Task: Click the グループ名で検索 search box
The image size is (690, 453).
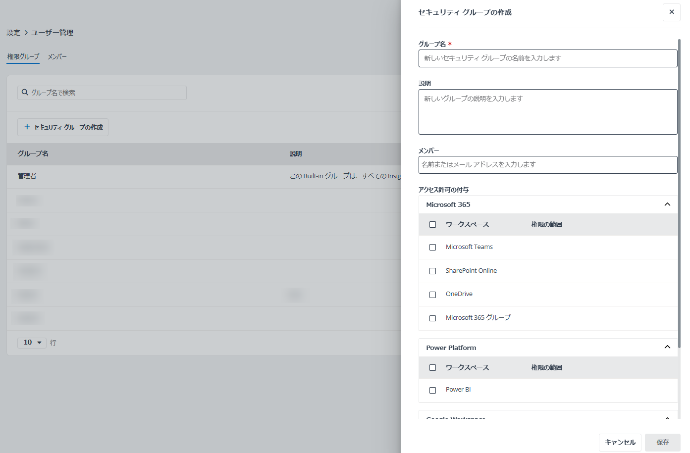Action: click(x=102, y=93)
